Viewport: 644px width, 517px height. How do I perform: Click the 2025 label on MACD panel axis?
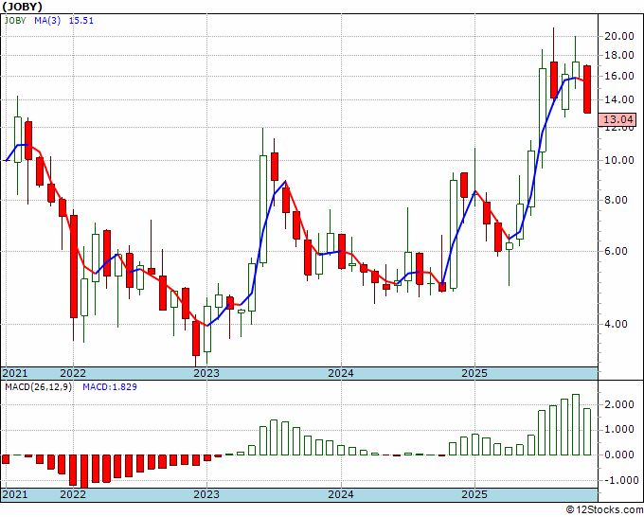(474, 494)
